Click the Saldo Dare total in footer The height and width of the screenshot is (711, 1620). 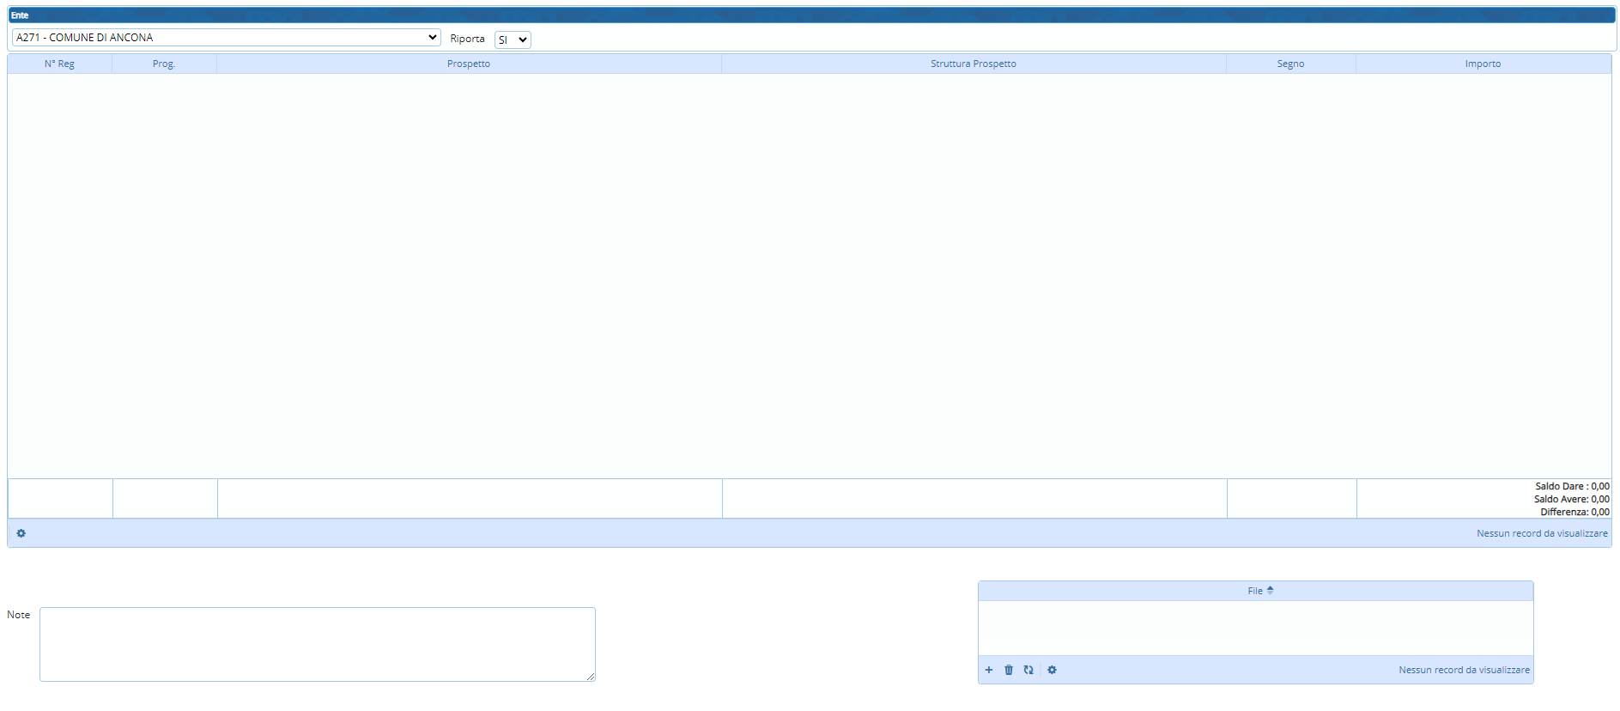point(1571,486)
